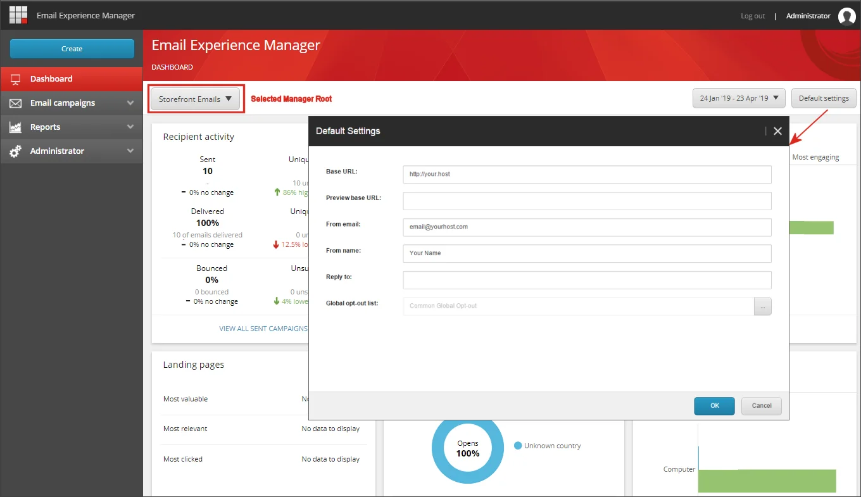Close the Default Settings dialog
Screen dimensions: 861x497
[x=777, y=131]
